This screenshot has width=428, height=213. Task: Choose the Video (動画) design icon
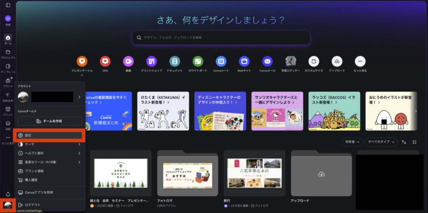(128, 61)
